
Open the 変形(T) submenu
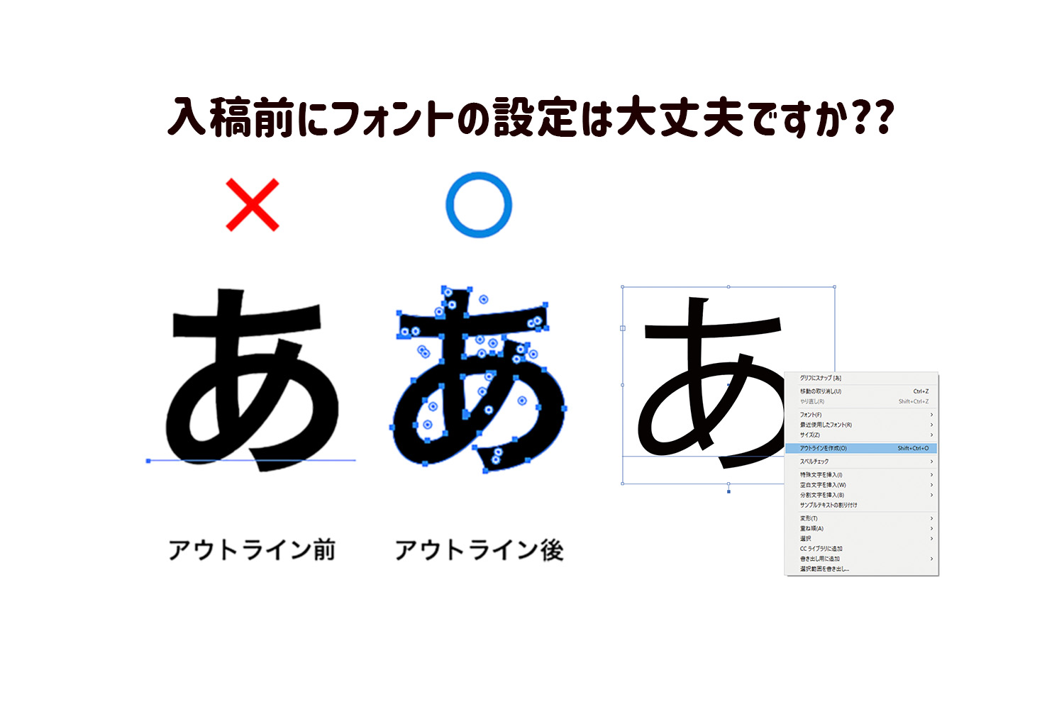[861, 518]
